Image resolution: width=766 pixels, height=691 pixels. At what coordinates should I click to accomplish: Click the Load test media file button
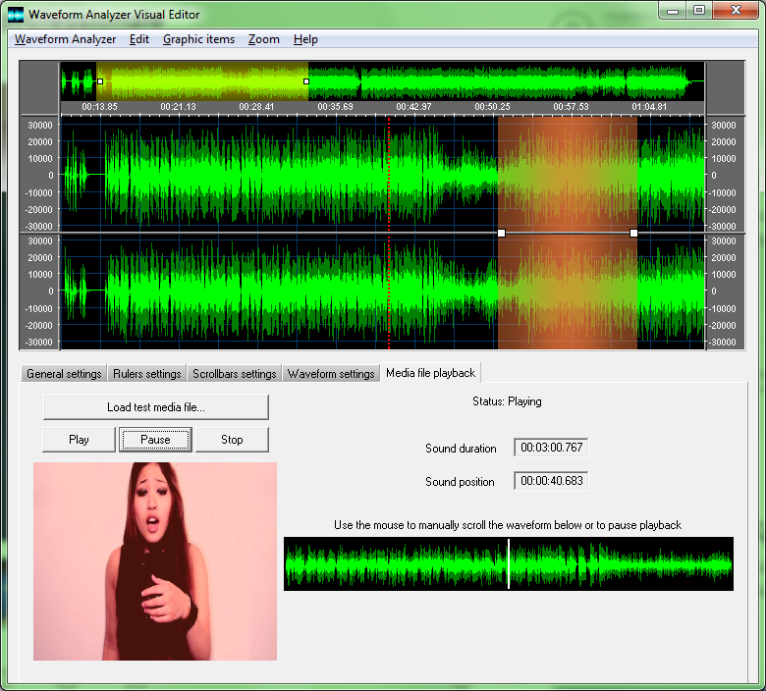pos(155,407)
